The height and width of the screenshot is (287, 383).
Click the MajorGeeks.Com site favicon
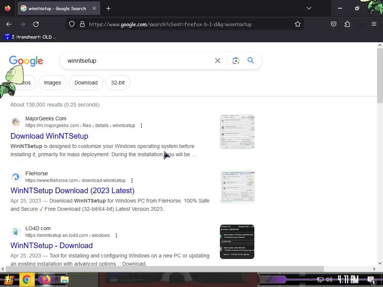click(16, 122)
